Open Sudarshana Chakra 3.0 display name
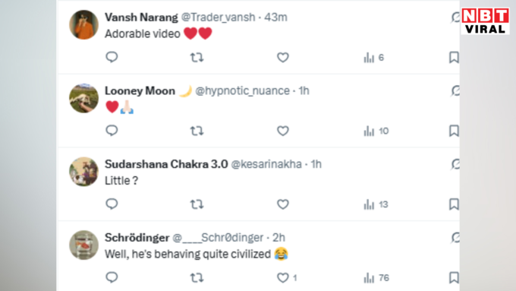The width and height of the screenshot is (516, 291). point(166,164)
